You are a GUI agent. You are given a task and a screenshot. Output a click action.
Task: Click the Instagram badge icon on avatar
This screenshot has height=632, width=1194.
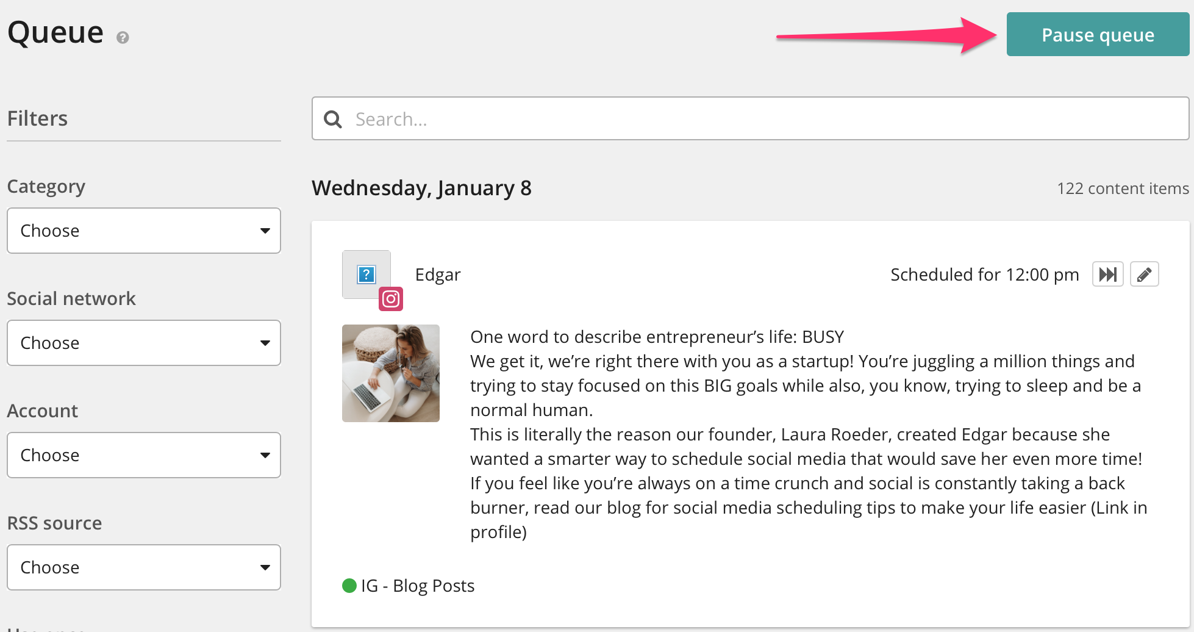(x=391, y=299)
